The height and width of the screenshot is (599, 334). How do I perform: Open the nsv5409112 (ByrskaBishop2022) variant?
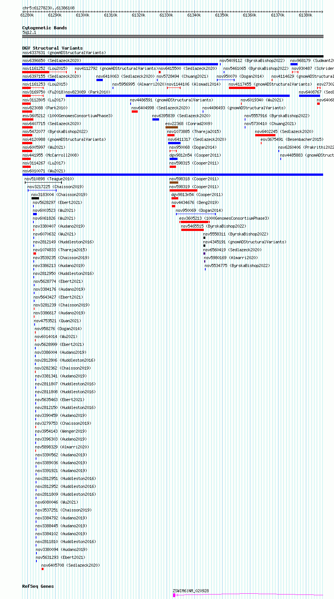tap(252, 60)
